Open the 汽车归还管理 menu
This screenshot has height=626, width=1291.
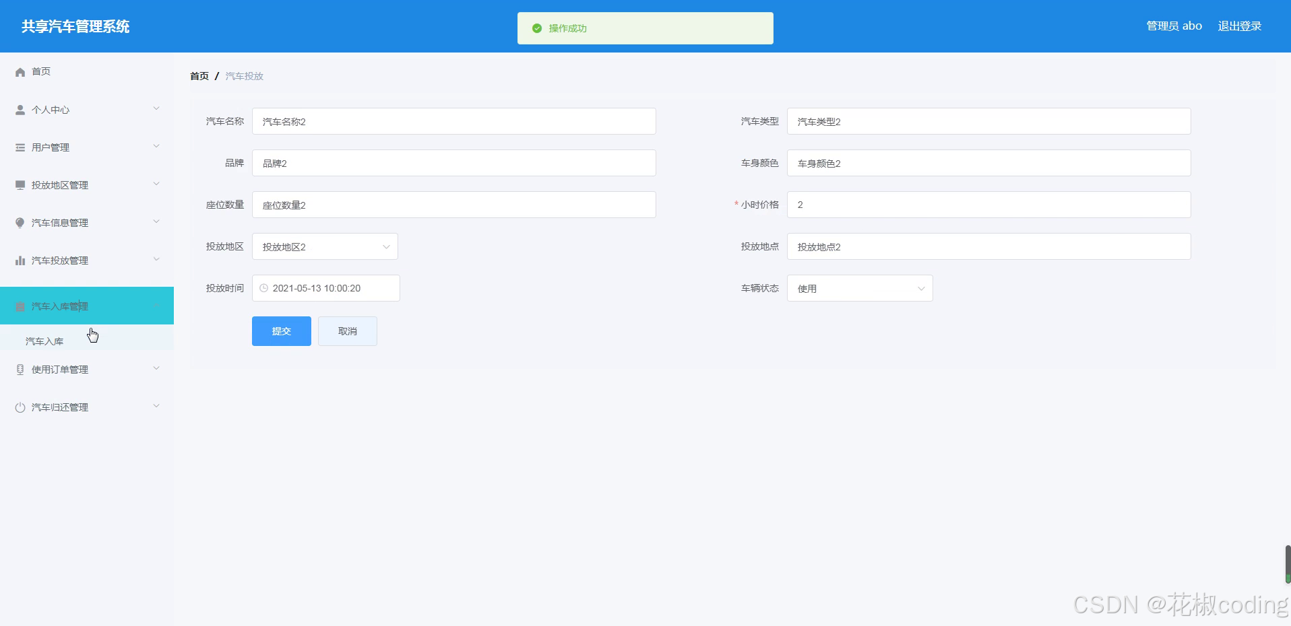pos(87,407)
